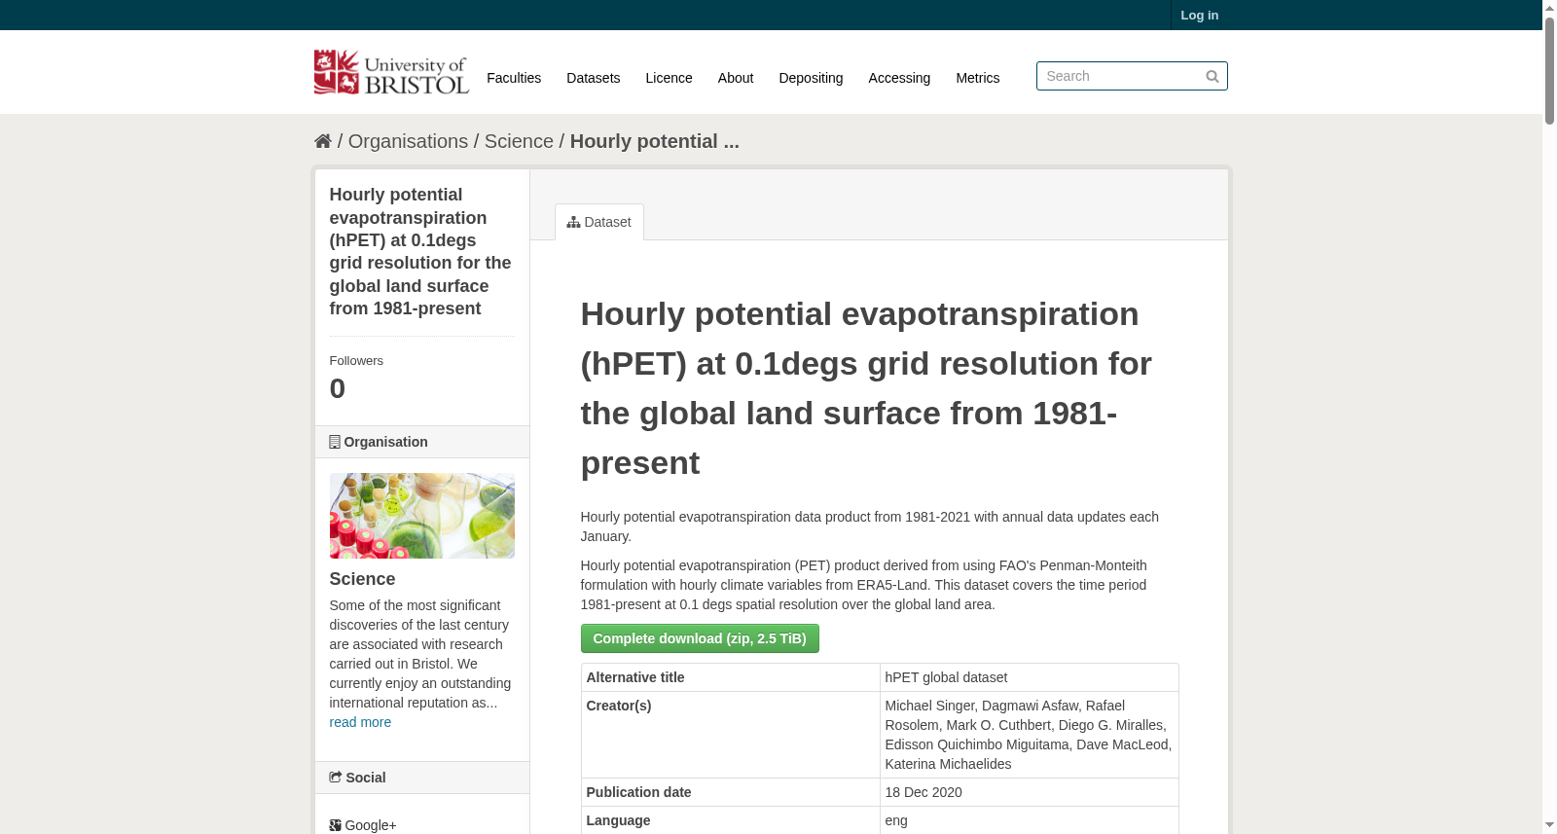This screenshot has height=834, width=1557.
Task: Open the About page
Action: pos(736,78)
